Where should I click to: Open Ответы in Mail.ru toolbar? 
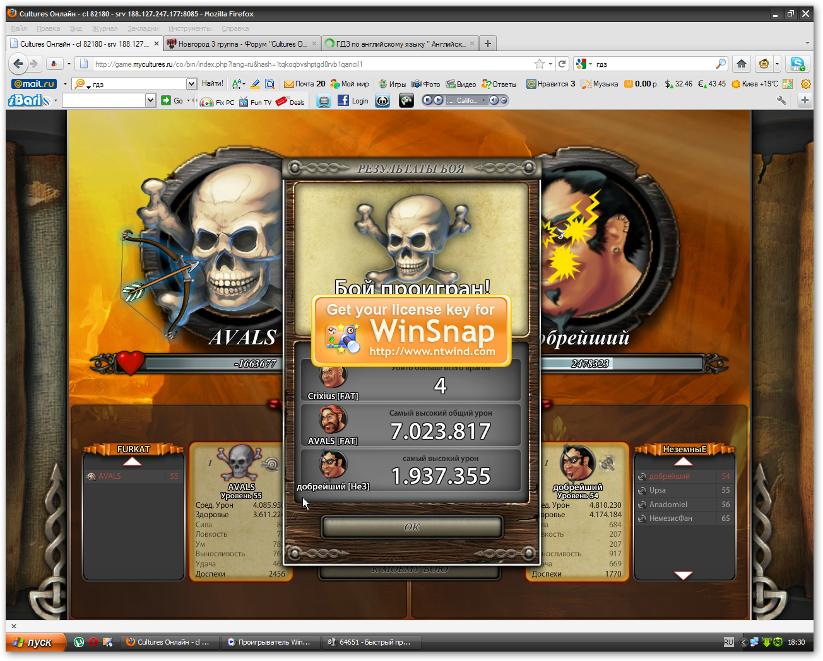tap(499, 84)
